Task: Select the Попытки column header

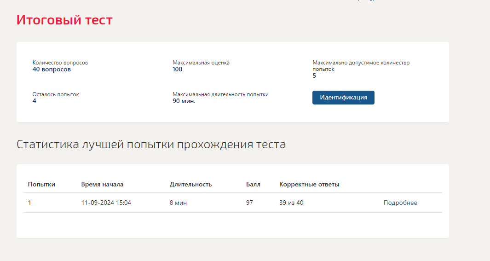Action: [x=41, y=185]
